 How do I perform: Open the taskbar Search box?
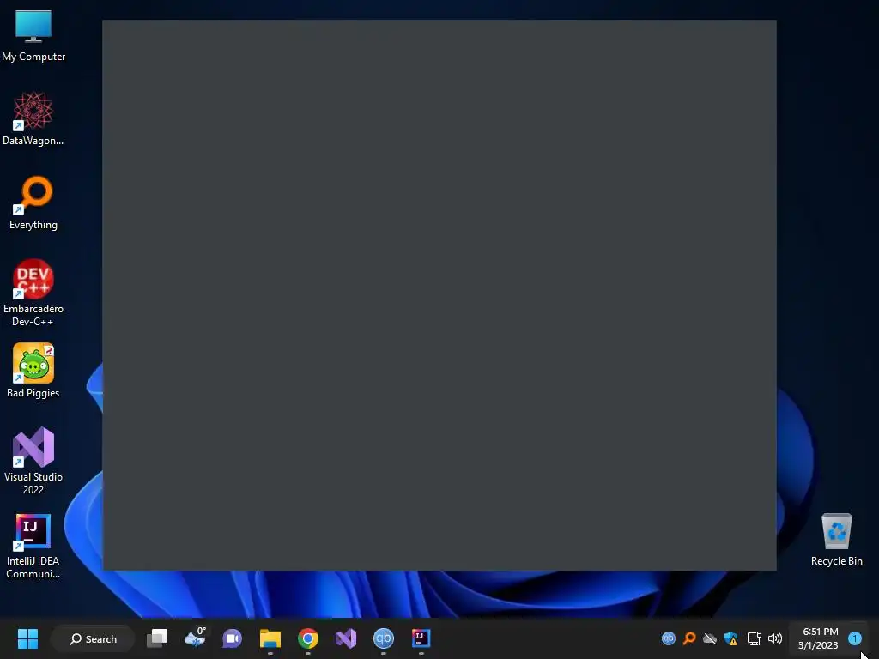coord(93,638)
